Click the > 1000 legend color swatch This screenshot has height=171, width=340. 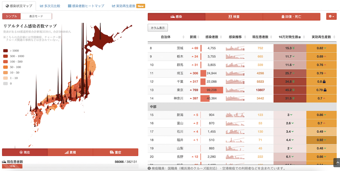click(x=5, y=51)
